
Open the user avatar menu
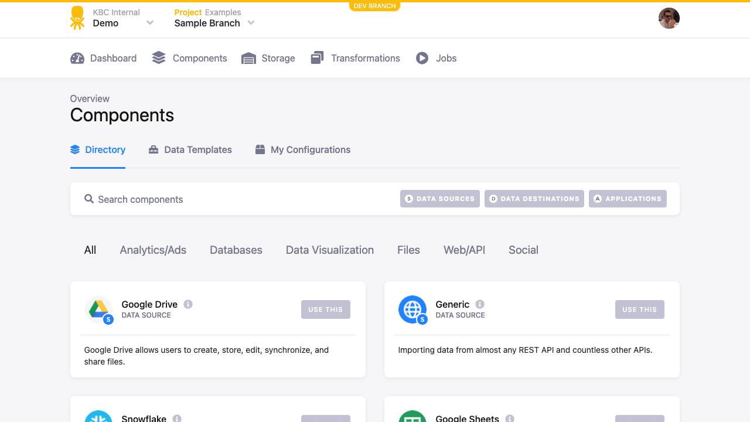[669, 18]
